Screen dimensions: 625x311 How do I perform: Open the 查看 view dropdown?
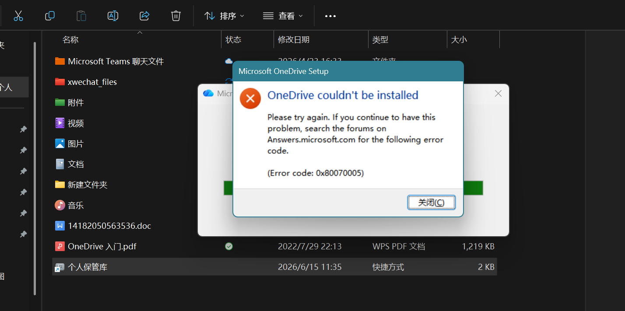click(x=283, y=16)
